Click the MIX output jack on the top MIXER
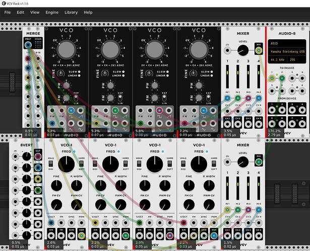Image resolution: width=310 pixels, height=251 pixels. tap(259, 50)
